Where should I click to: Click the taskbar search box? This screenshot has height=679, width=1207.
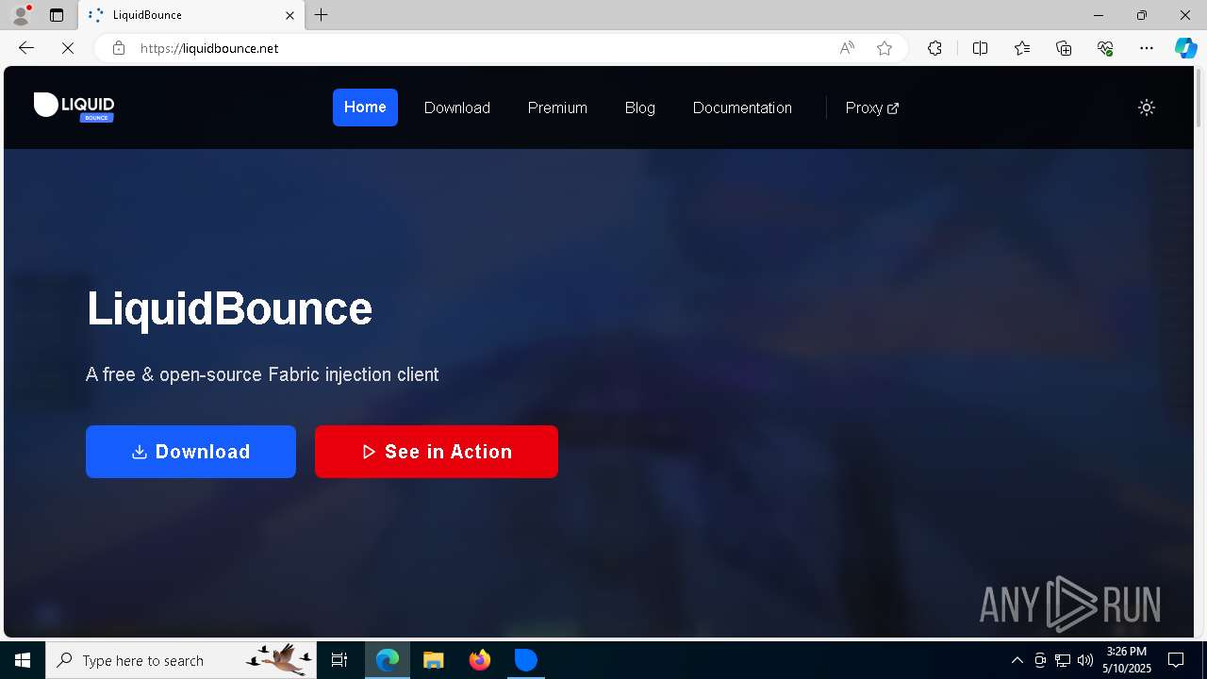(x=182, y=660)
